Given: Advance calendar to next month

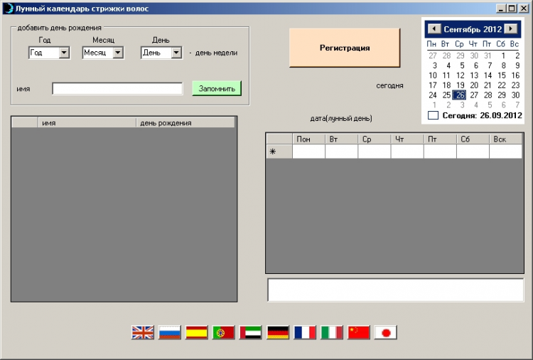Looking at the screenshot, I should 510,29.
